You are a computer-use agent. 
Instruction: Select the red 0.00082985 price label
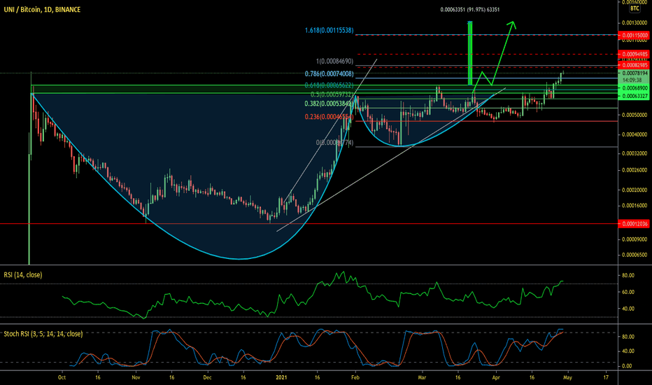pos(635,65)
